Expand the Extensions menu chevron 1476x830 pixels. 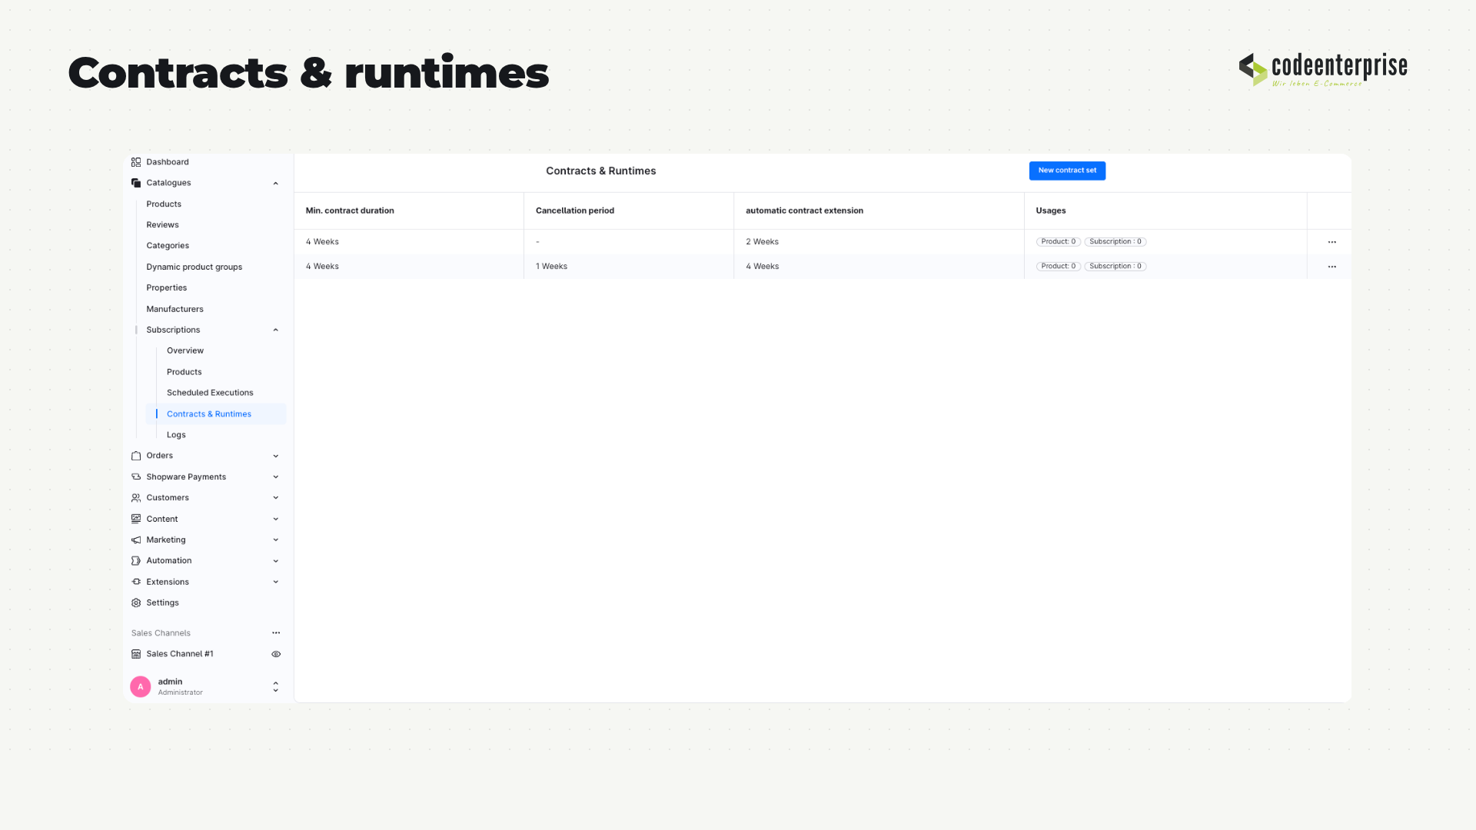(x=276, y=582)
